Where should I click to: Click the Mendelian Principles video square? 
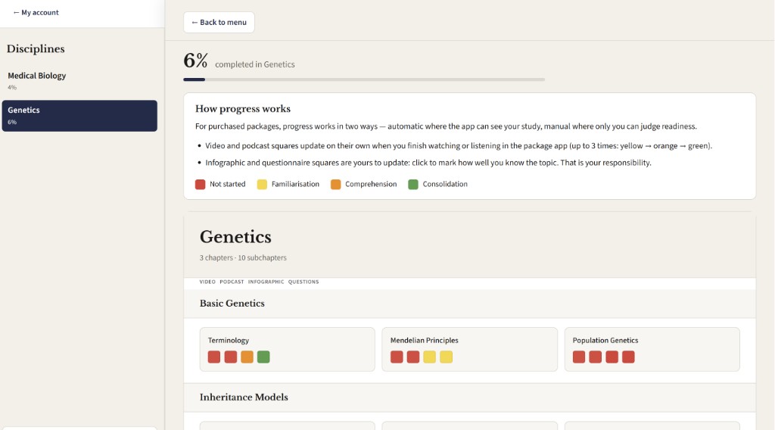[x=397, y=357]
